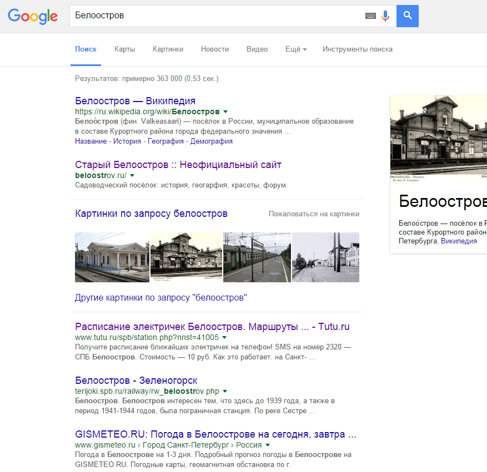Switch to the Карты tab
Viewport: 487px width, 472px height.
[x=124, y=49]
